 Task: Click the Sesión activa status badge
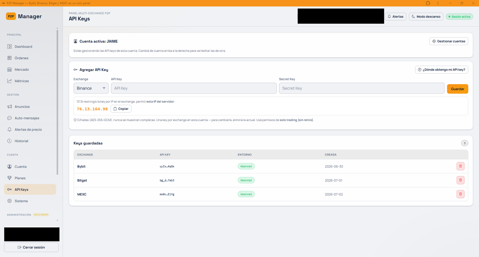tap(459, 17)
